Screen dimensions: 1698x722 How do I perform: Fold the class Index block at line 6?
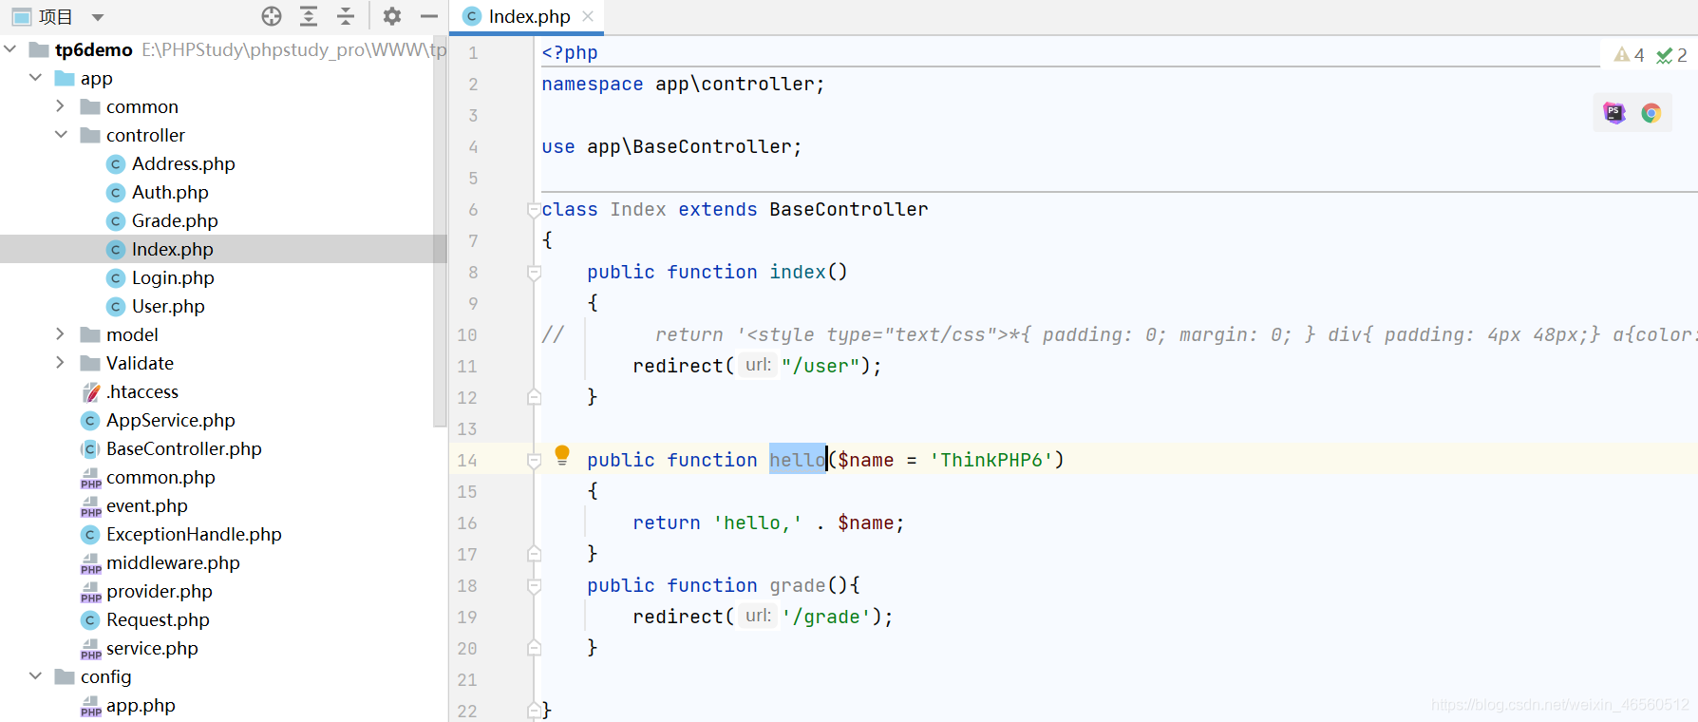point(534,210)
